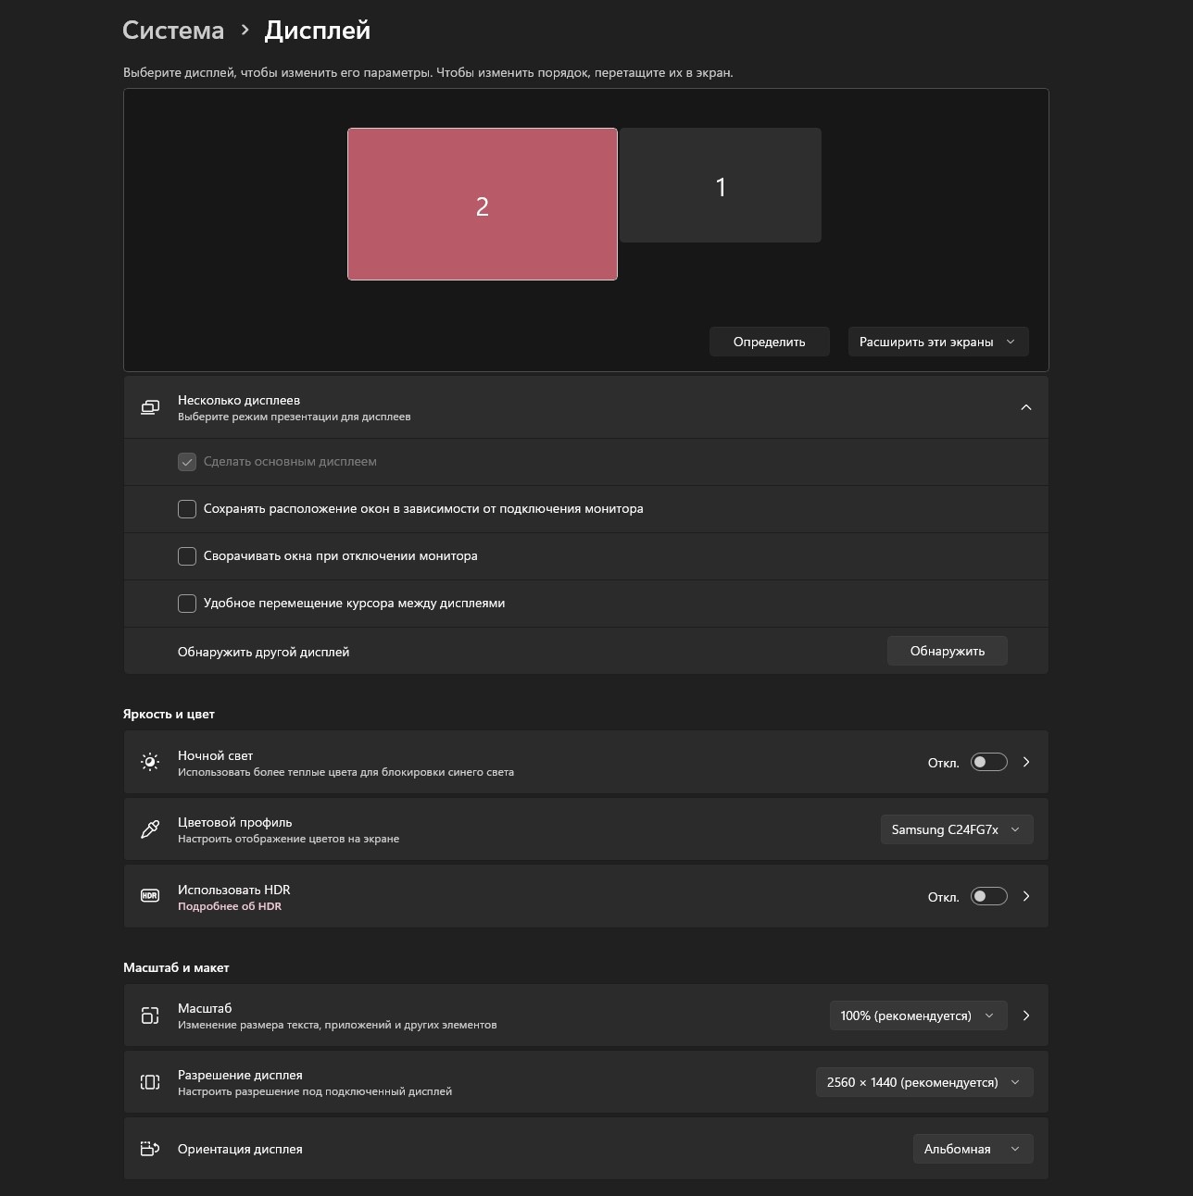
Task: Open the Learn more about HDR link
Action: coord(230,906)
